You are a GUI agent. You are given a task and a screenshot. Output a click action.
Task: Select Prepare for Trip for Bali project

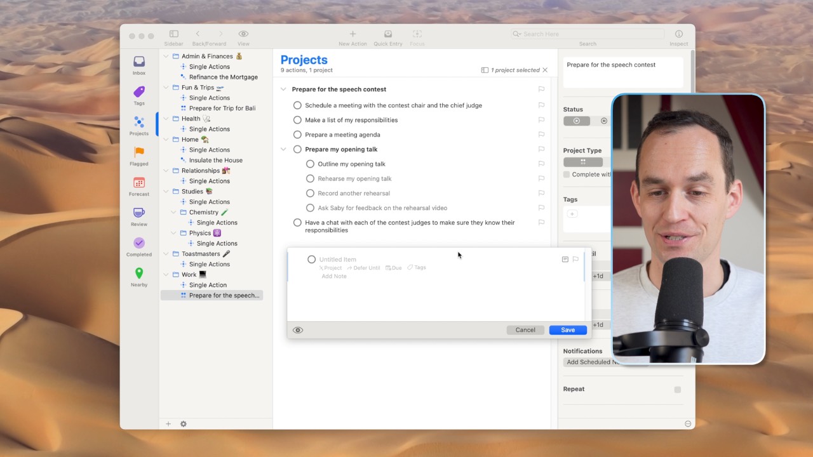point(222,108)
